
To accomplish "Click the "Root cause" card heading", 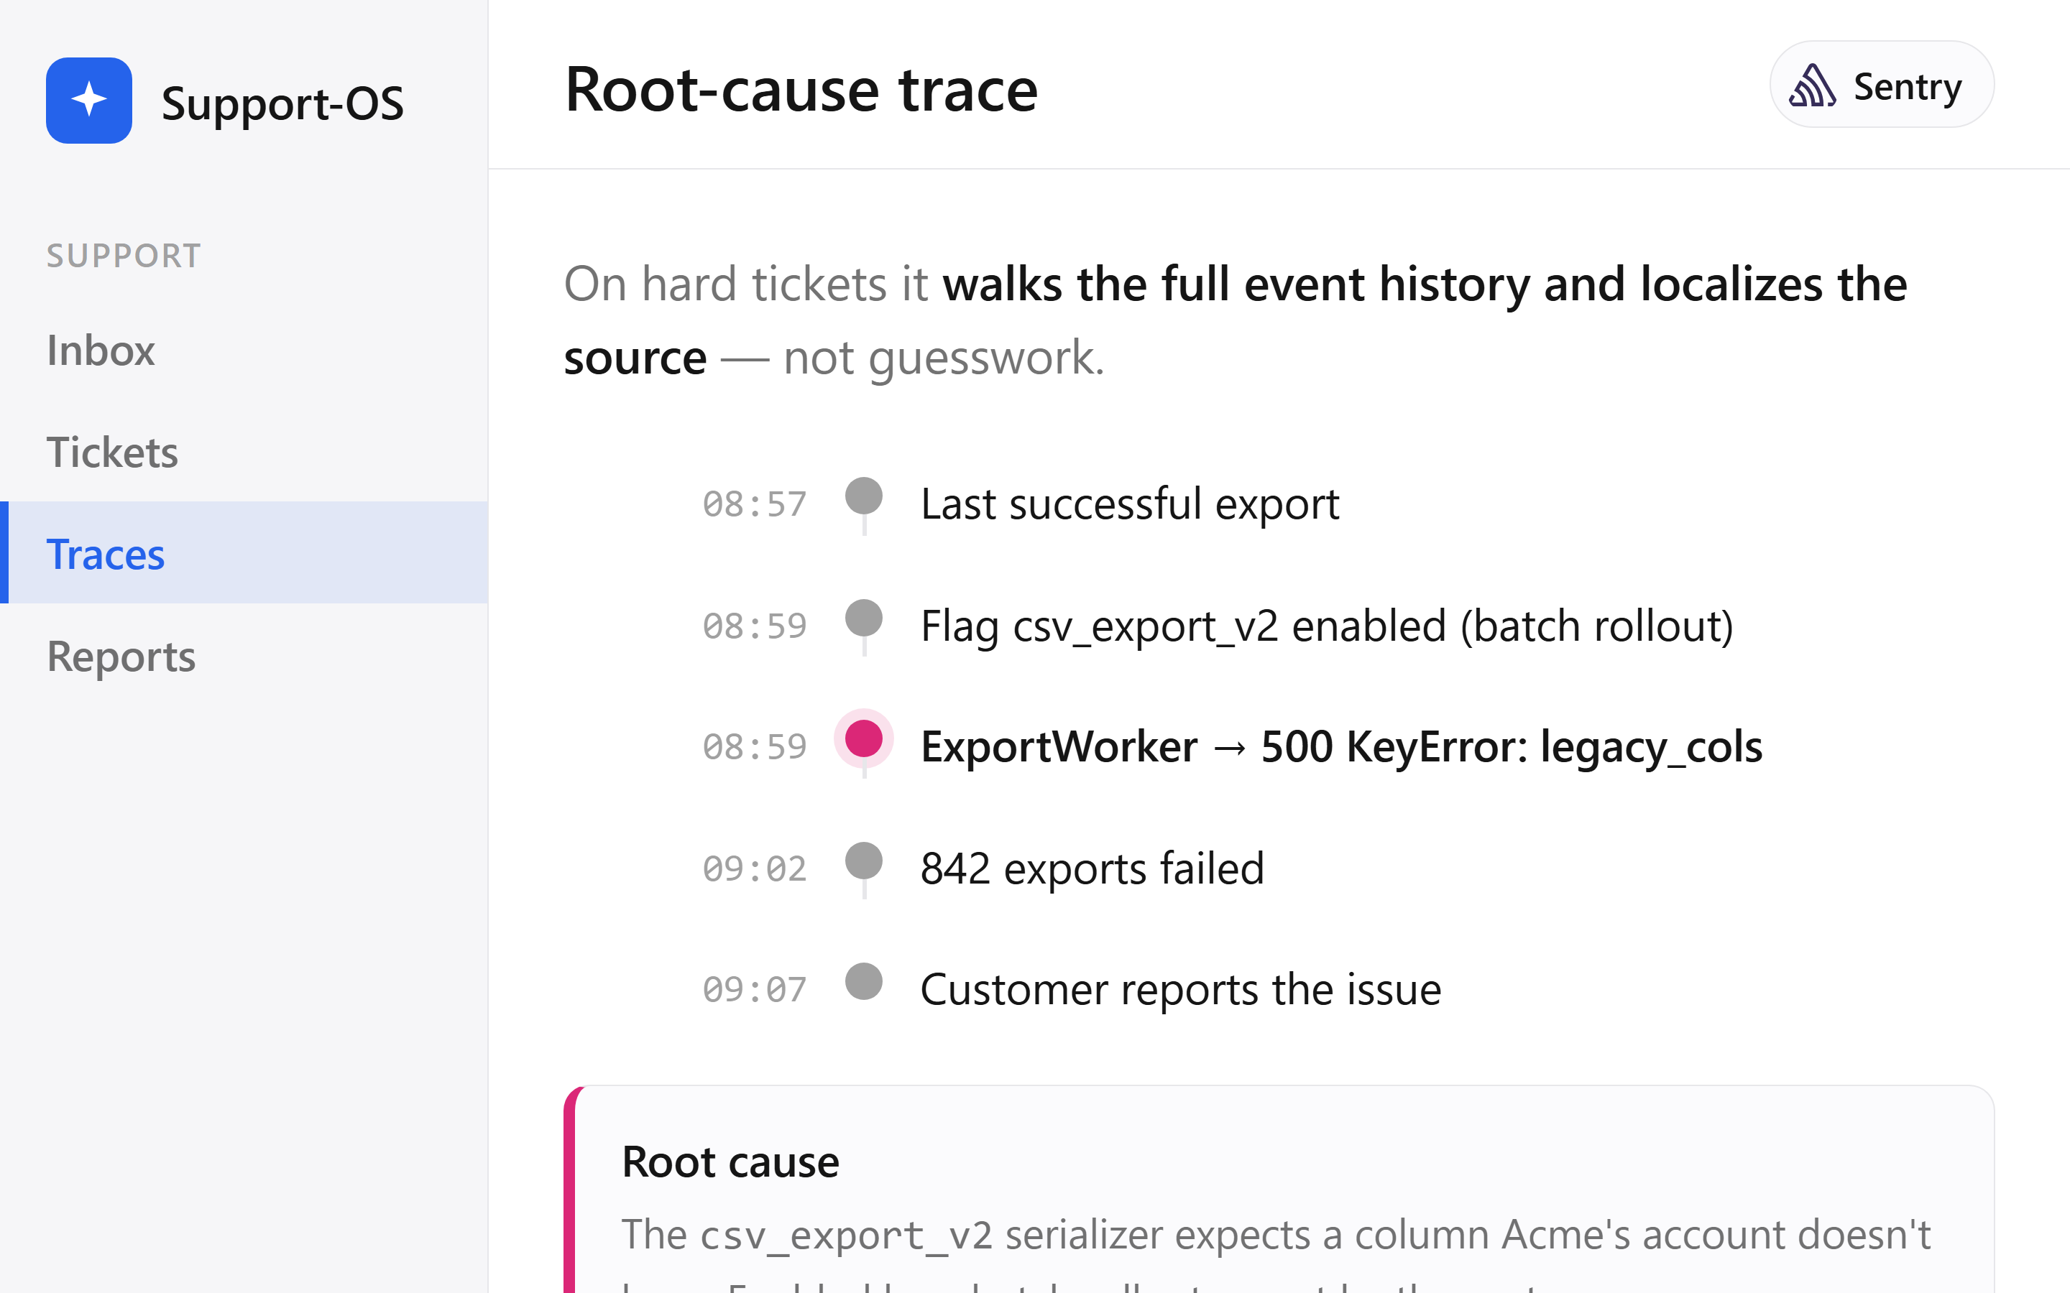I will pos(730,1162).
